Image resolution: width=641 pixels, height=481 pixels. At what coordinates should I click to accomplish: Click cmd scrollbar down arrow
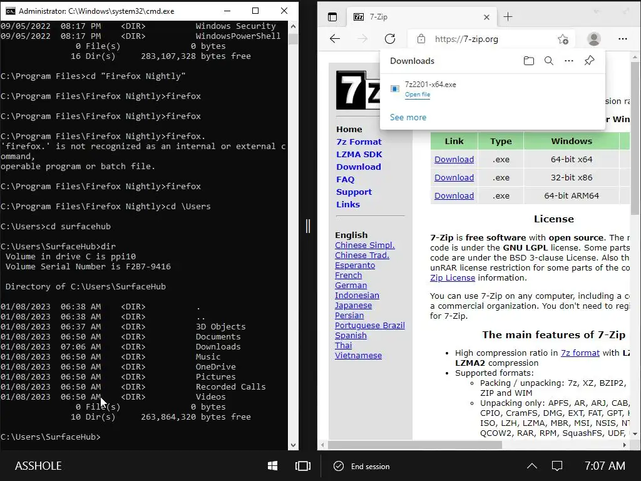pyautogui.click(x=293, y=445)
